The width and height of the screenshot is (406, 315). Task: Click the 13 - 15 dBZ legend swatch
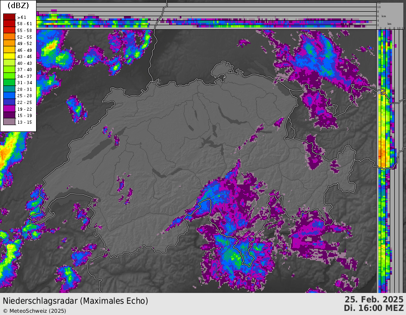tap(9, 122)
